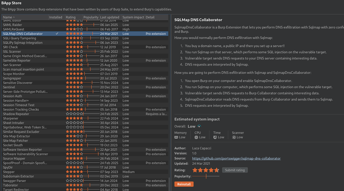Click the author name Luca Capacci
Screen dimensions: 344x191
click(202, 148)
